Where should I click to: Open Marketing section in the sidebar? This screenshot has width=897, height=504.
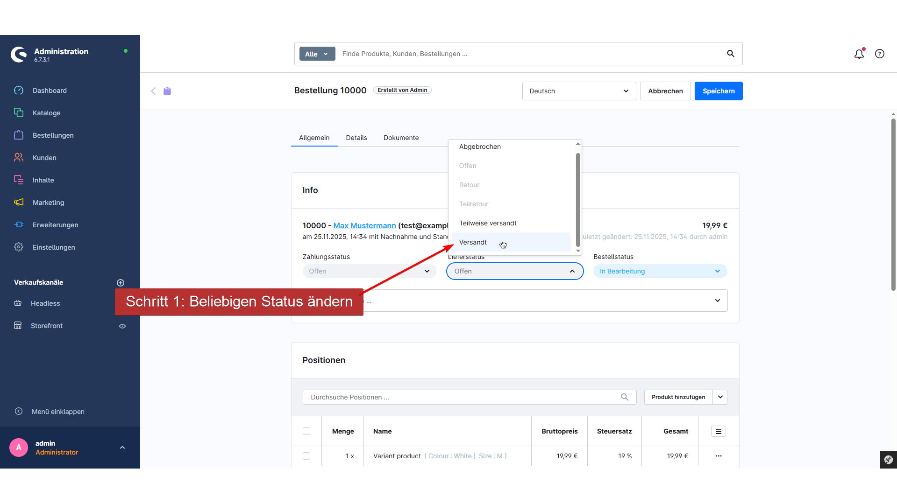(48, 203)
